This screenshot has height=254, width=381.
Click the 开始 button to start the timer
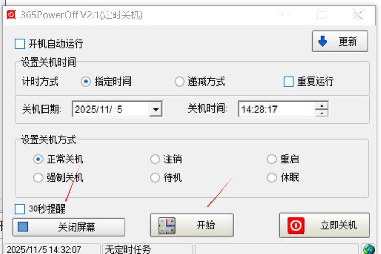click(x=192, y=225)
